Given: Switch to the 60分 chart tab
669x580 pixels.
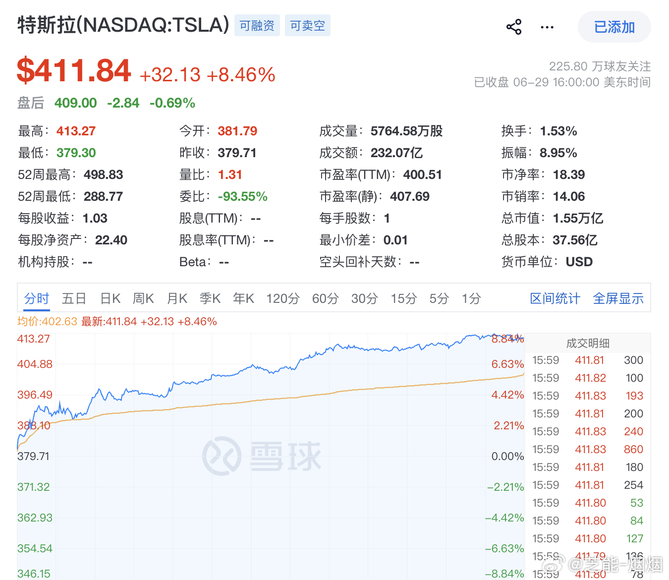Looking at the screenshot, I should point(326,298).
